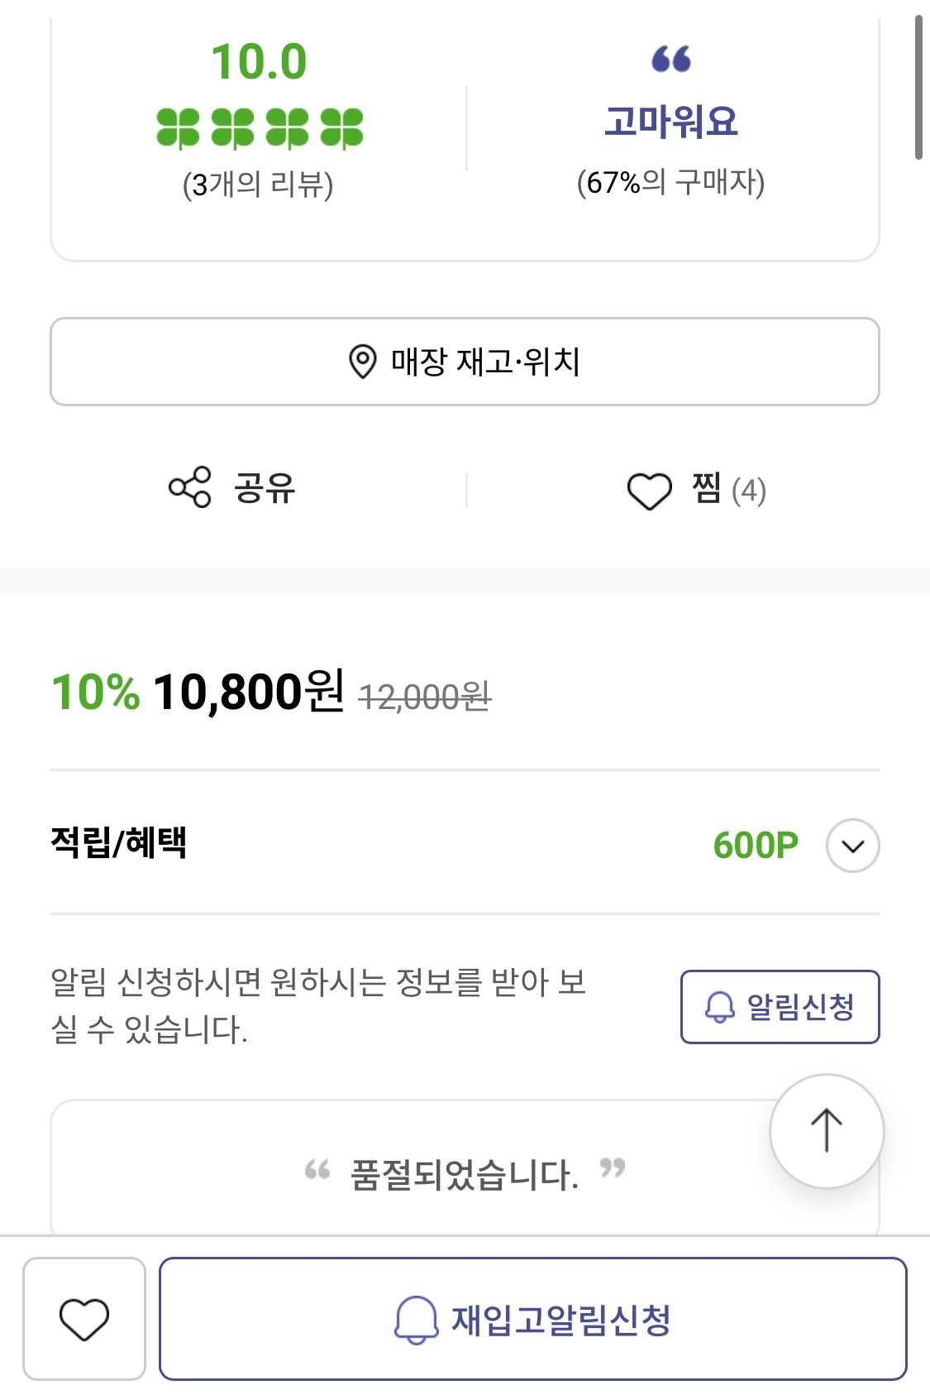The width and height of the screenshot is (930, 1395).
Task: Click the bell icon in 알림신청
Action: click(719, 1007)
